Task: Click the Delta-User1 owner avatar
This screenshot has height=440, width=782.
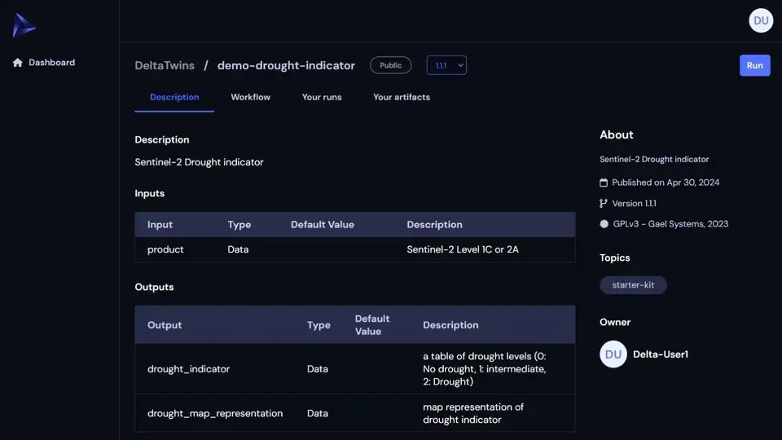Action: point(613,354)
